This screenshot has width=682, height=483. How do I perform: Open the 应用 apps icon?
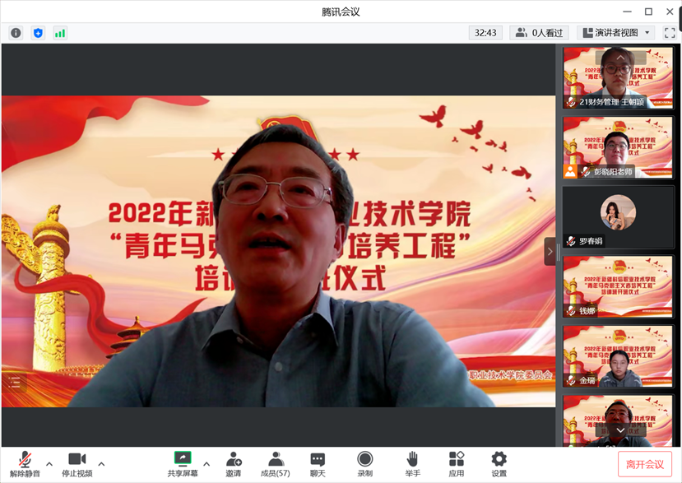[457, 464]
